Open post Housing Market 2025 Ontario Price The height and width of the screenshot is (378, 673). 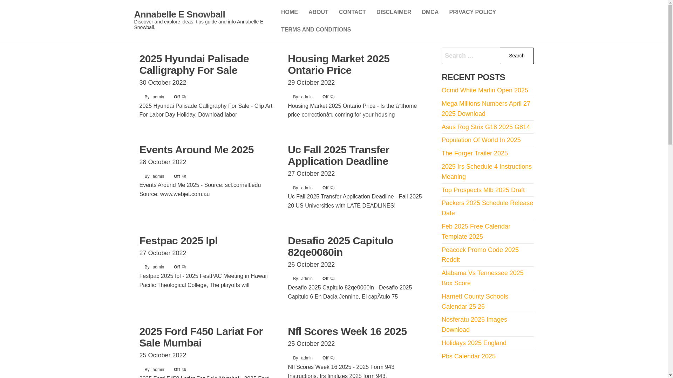(339, 64)
